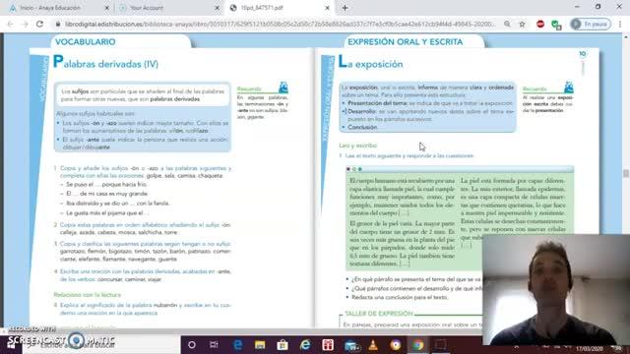Open the zoom magnifier in address bar
Viewport: 630px width, 354px height.
pyautogui.click(x=508, y=24)
